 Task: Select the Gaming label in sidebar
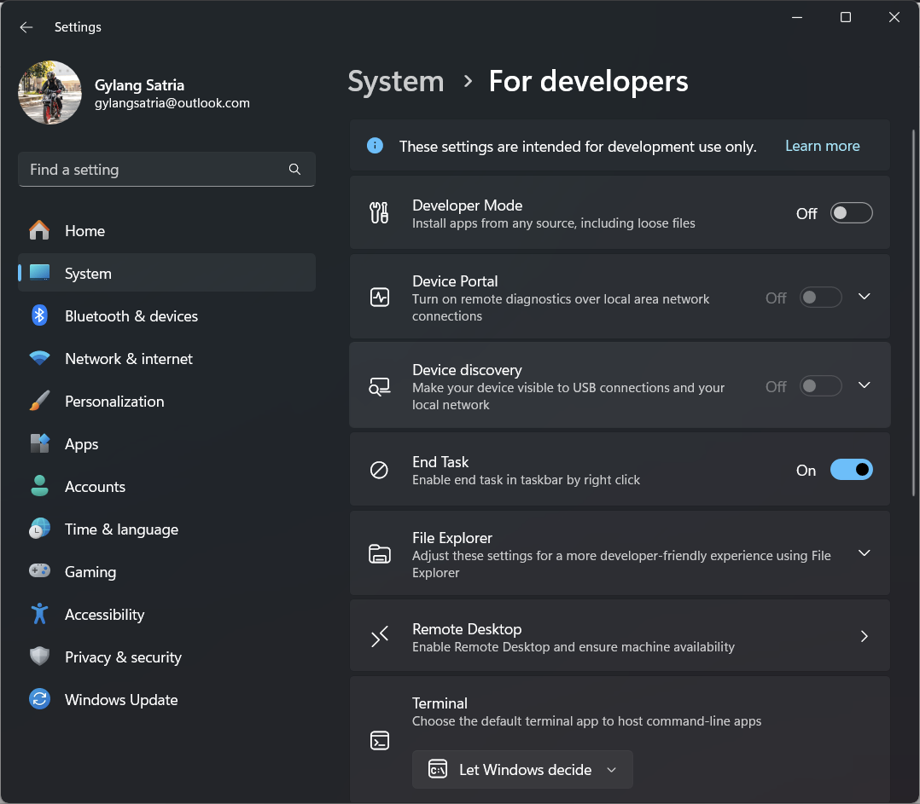(x=90, y=571)
